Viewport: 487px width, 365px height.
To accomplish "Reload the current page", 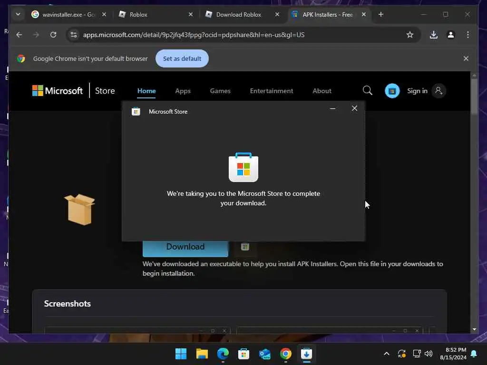I will (53, 35).
